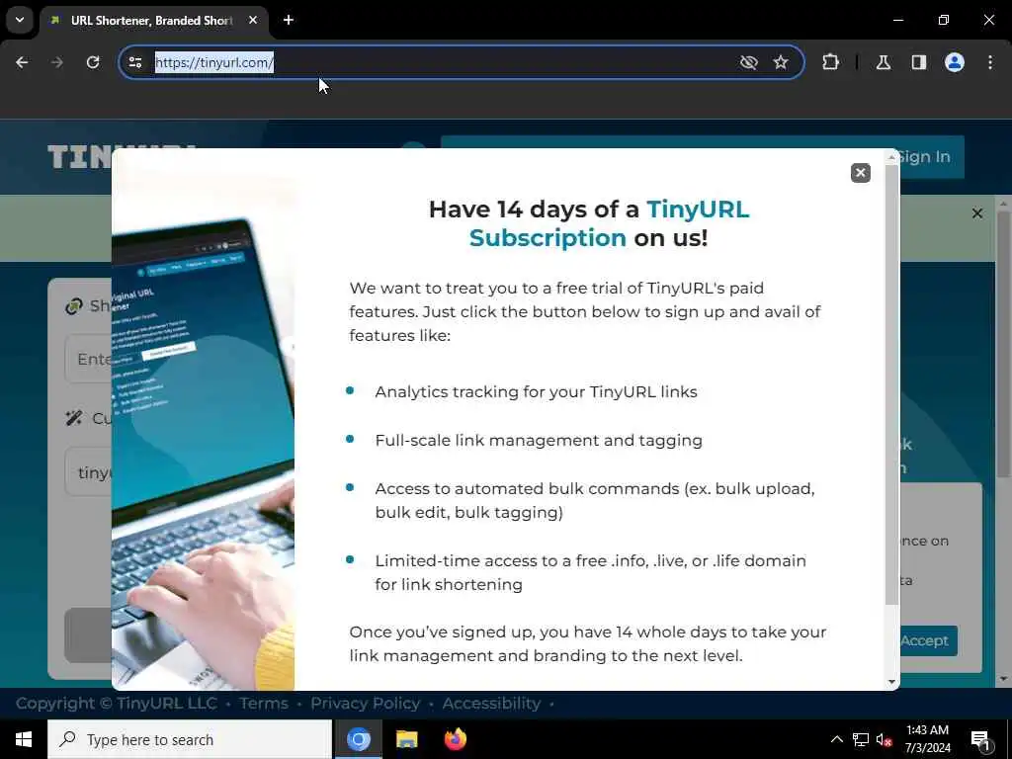
Task: Open site information icon in address bar
Action: (135, 62)
